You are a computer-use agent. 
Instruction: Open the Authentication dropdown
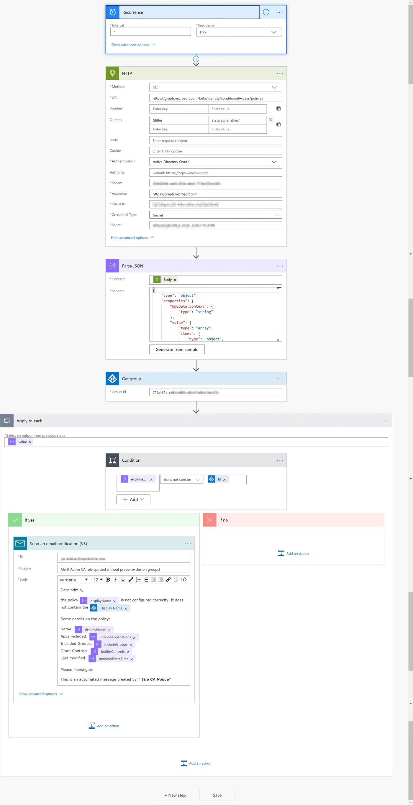[x=216, y=162]
